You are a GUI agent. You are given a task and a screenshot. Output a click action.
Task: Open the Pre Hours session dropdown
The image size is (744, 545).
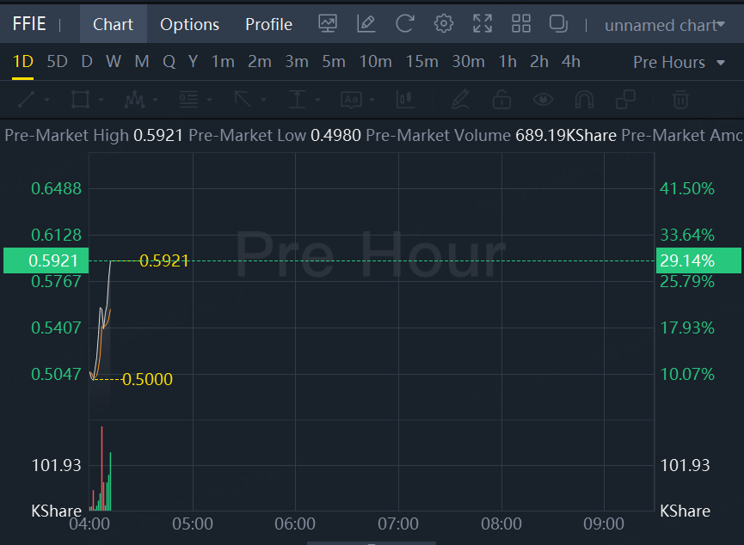coord(679,62)
